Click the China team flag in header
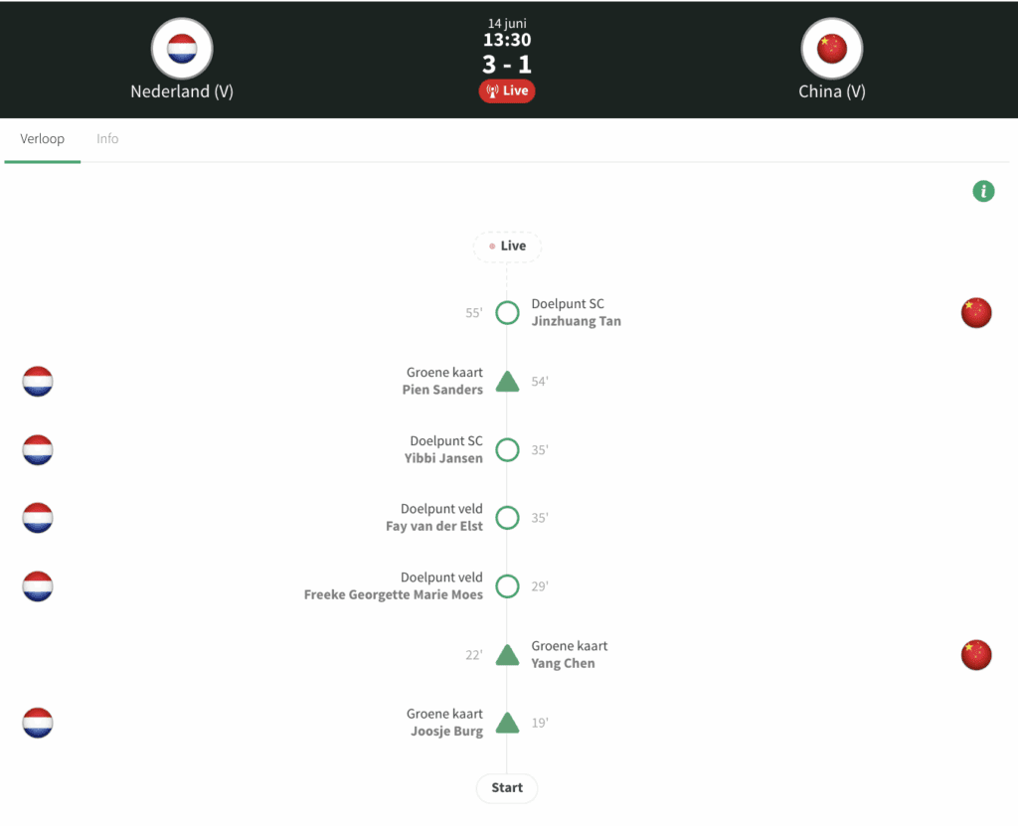 pyautogui.click(x=831, y=49)
